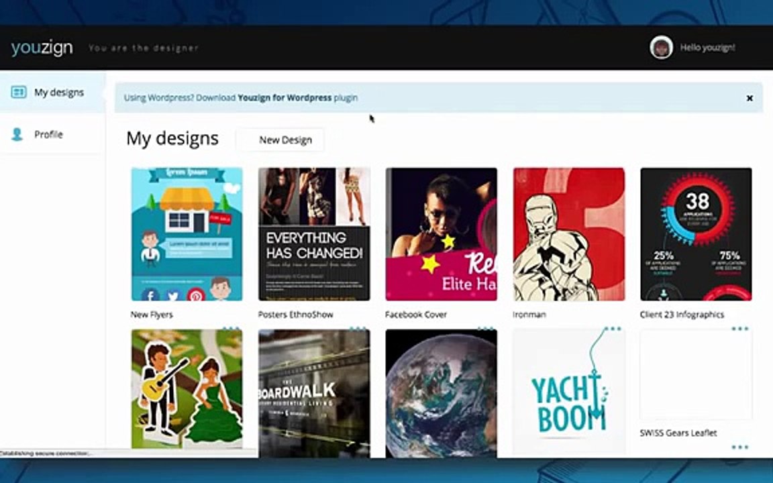Open Client 23 Infographics thumbnail
Image resolution: width=773 pixels, height=483 pixels.
point(696,234)
